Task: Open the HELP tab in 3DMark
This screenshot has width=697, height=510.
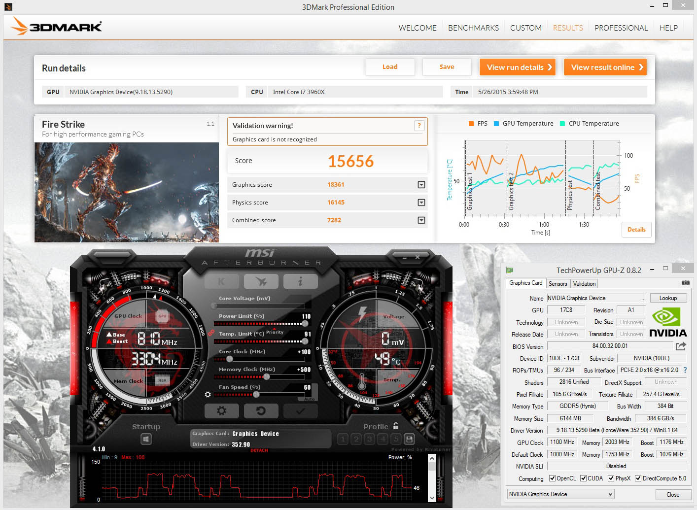Action: pyautogui.click(x=668, y=28)
